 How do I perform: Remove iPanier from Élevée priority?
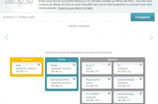tap(74, 65)
